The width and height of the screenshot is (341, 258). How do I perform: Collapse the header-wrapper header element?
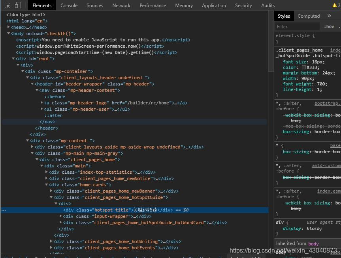32,84
